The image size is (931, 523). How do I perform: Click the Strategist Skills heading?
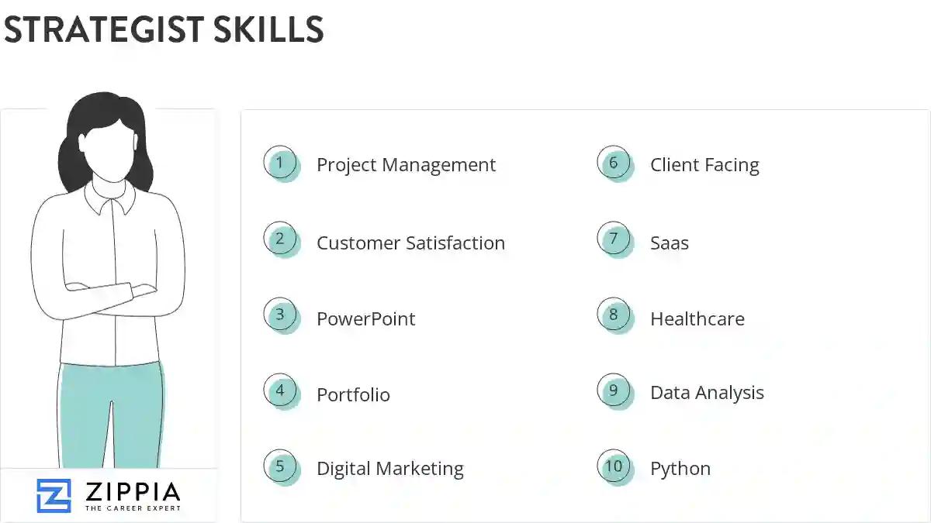(164, 30)
